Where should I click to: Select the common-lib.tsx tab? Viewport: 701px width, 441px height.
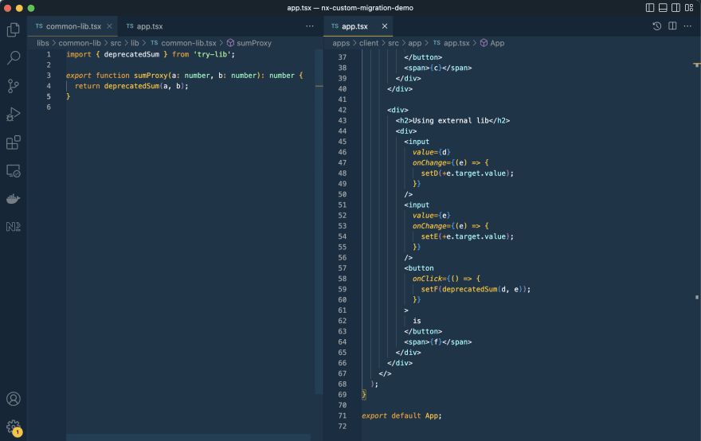pyautogui.click(x=73, y=26)
